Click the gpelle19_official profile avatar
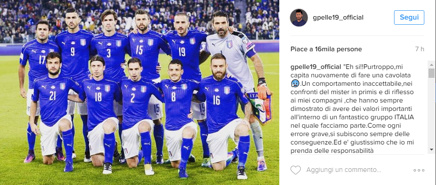436x185 pixels. pos(299,18)
